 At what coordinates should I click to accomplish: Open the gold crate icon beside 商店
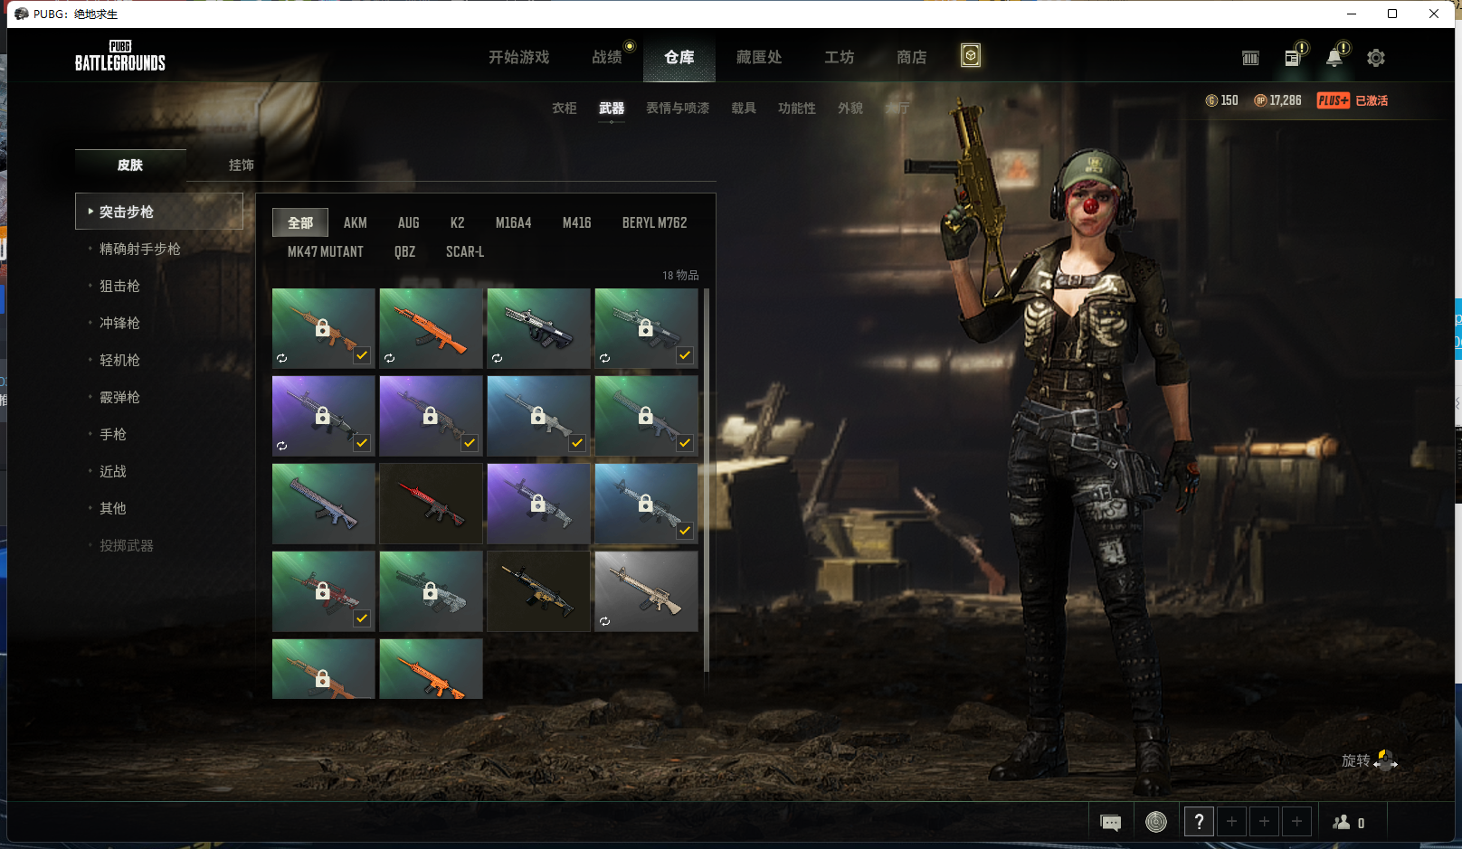[x=970, y=56]
